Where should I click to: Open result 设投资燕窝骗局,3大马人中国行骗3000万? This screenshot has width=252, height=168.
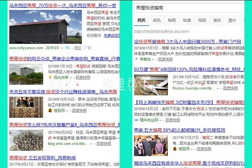[188, 42]
